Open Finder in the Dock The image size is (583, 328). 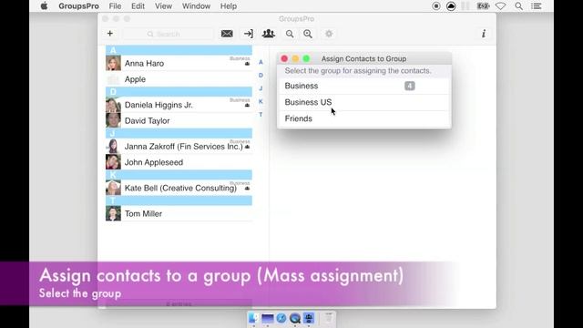[x=254, y=318]
